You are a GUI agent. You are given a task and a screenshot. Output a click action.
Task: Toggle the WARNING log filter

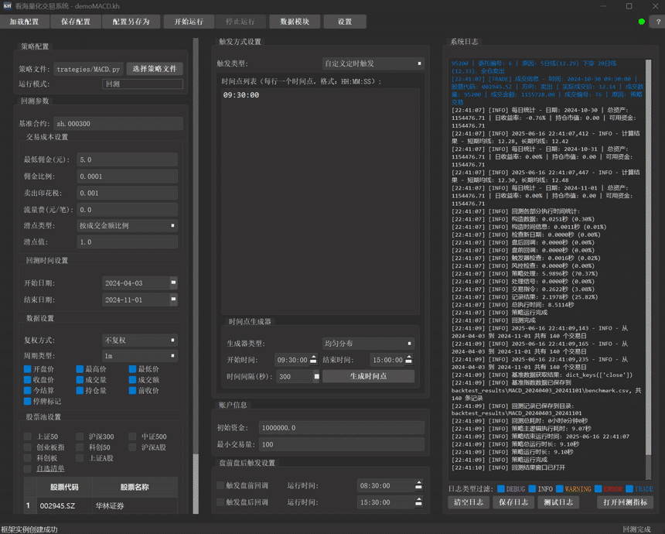pyautogui.click(x=559, y=489)
